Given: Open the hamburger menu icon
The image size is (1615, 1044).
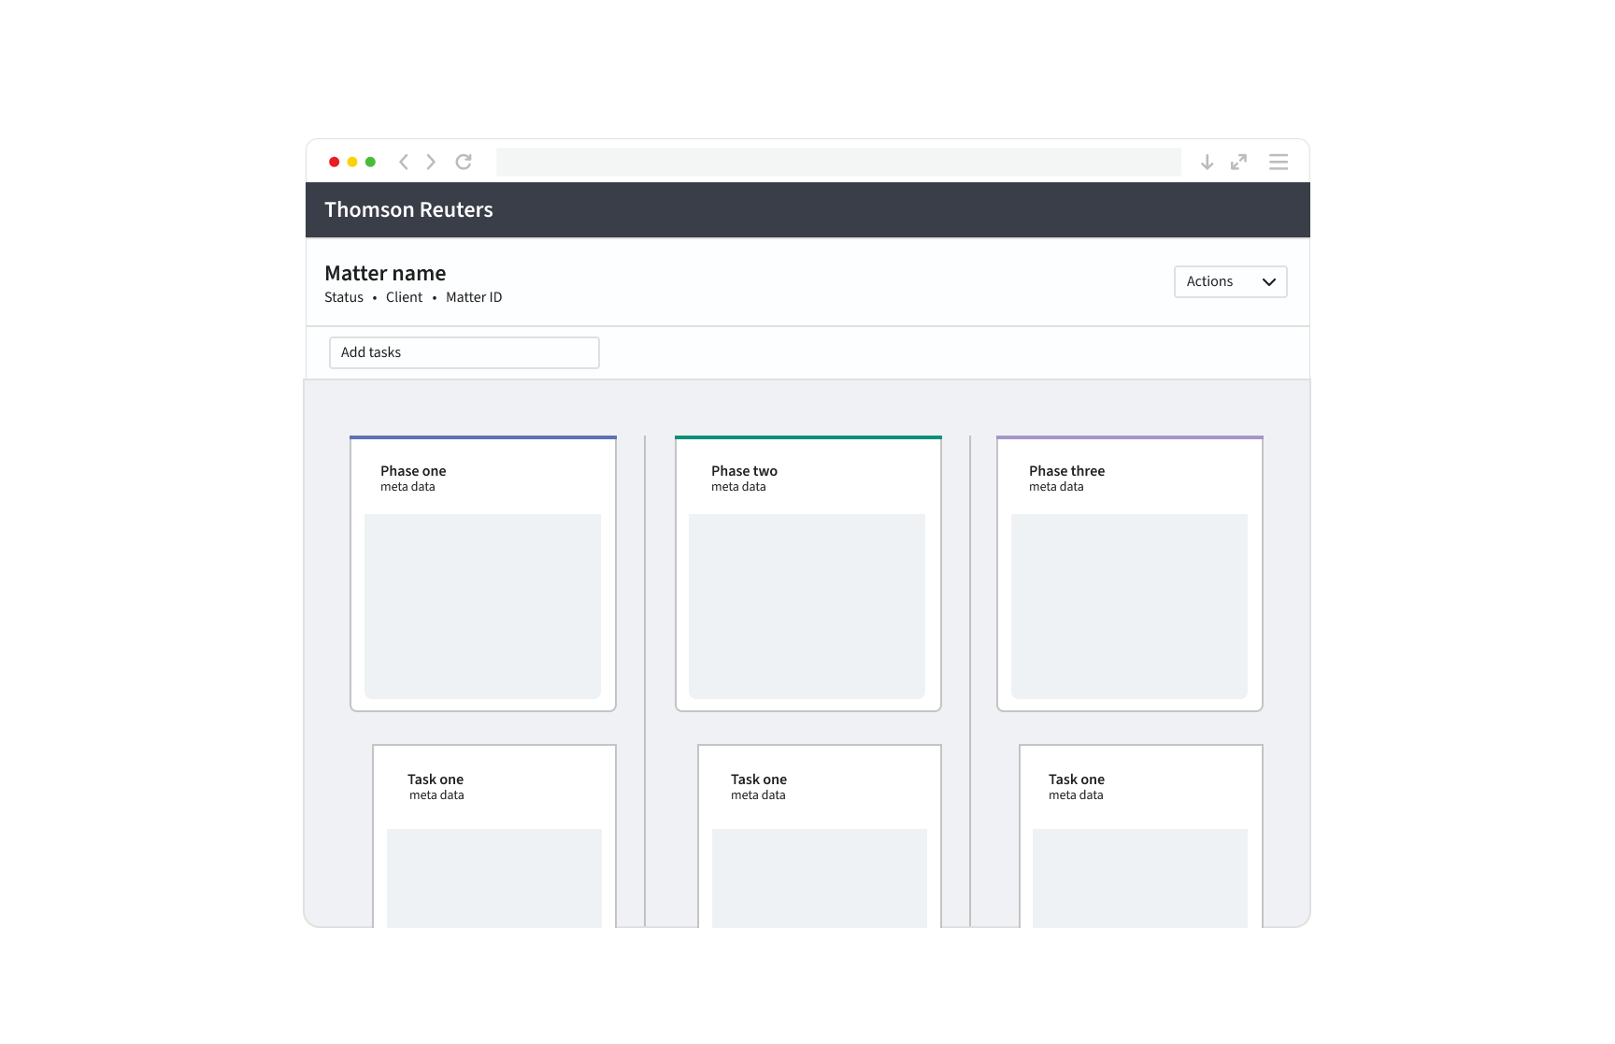Looking at the screenshot, I should point(1279,163).
